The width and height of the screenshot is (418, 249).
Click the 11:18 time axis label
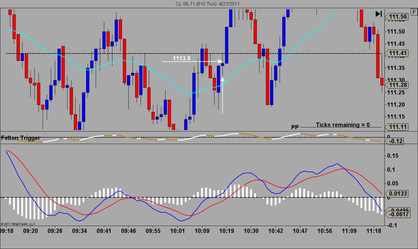pyautogui.click(x=374, y=231)
